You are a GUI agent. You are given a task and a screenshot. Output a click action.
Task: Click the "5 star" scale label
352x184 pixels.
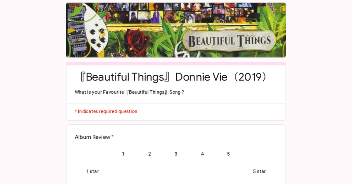[259, 171]
